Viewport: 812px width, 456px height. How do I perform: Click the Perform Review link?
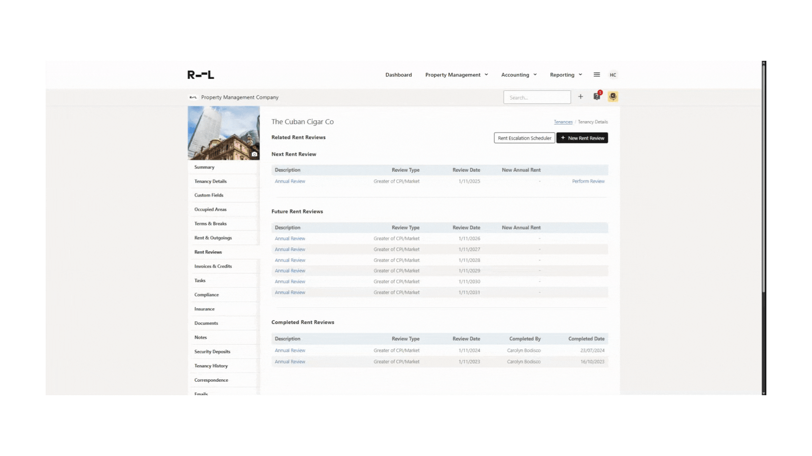588,181
